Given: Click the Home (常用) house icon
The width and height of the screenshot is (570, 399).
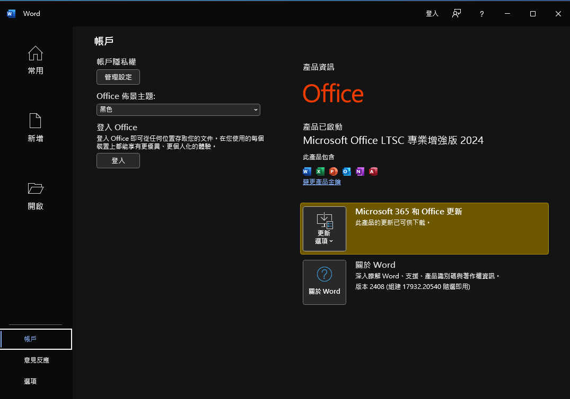Looking at the screenshot, I should click(x=36, y=53).
